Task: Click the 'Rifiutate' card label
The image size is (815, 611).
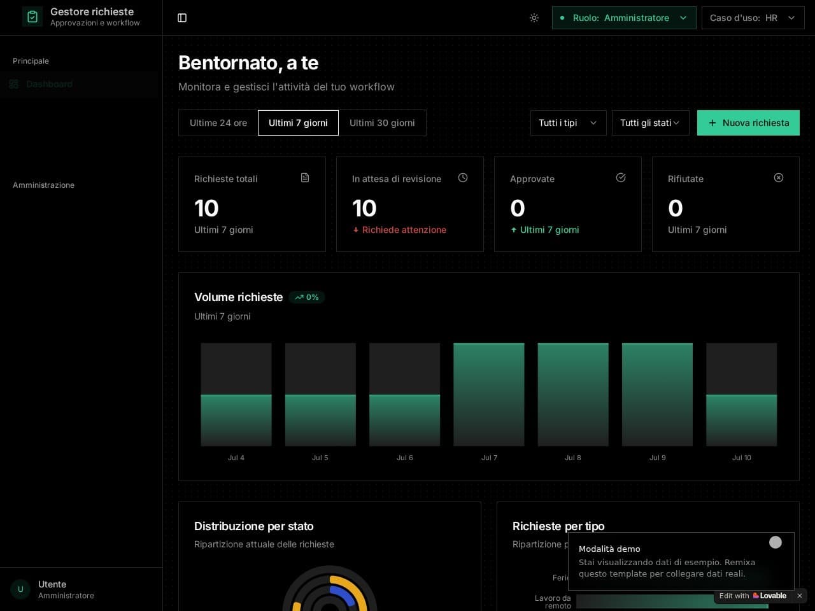Action: coord(686,179)
